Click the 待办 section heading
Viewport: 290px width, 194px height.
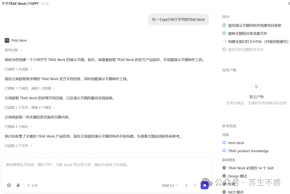click(226, 17)
